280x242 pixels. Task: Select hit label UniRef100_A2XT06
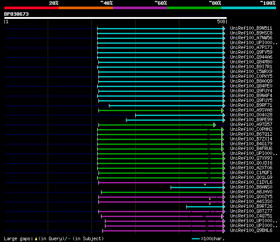pos(251,168)
